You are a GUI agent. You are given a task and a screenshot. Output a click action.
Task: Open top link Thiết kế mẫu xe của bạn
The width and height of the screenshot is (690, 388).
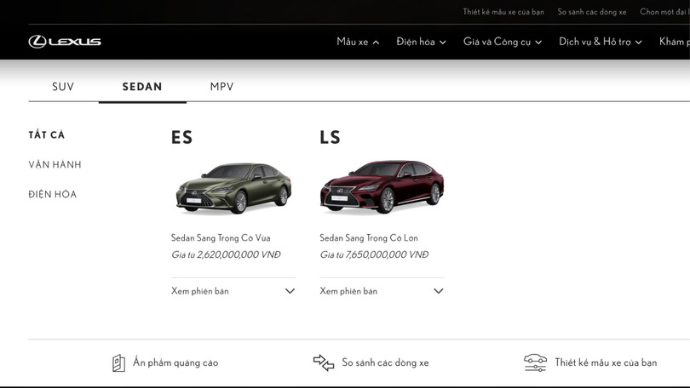[503, 12]
